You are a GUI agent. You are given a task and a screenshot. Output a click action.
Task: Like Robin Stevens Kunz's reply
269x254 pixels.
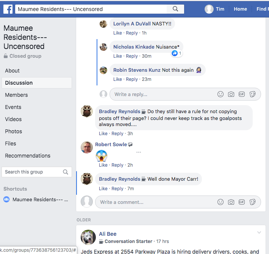point(117,79)
